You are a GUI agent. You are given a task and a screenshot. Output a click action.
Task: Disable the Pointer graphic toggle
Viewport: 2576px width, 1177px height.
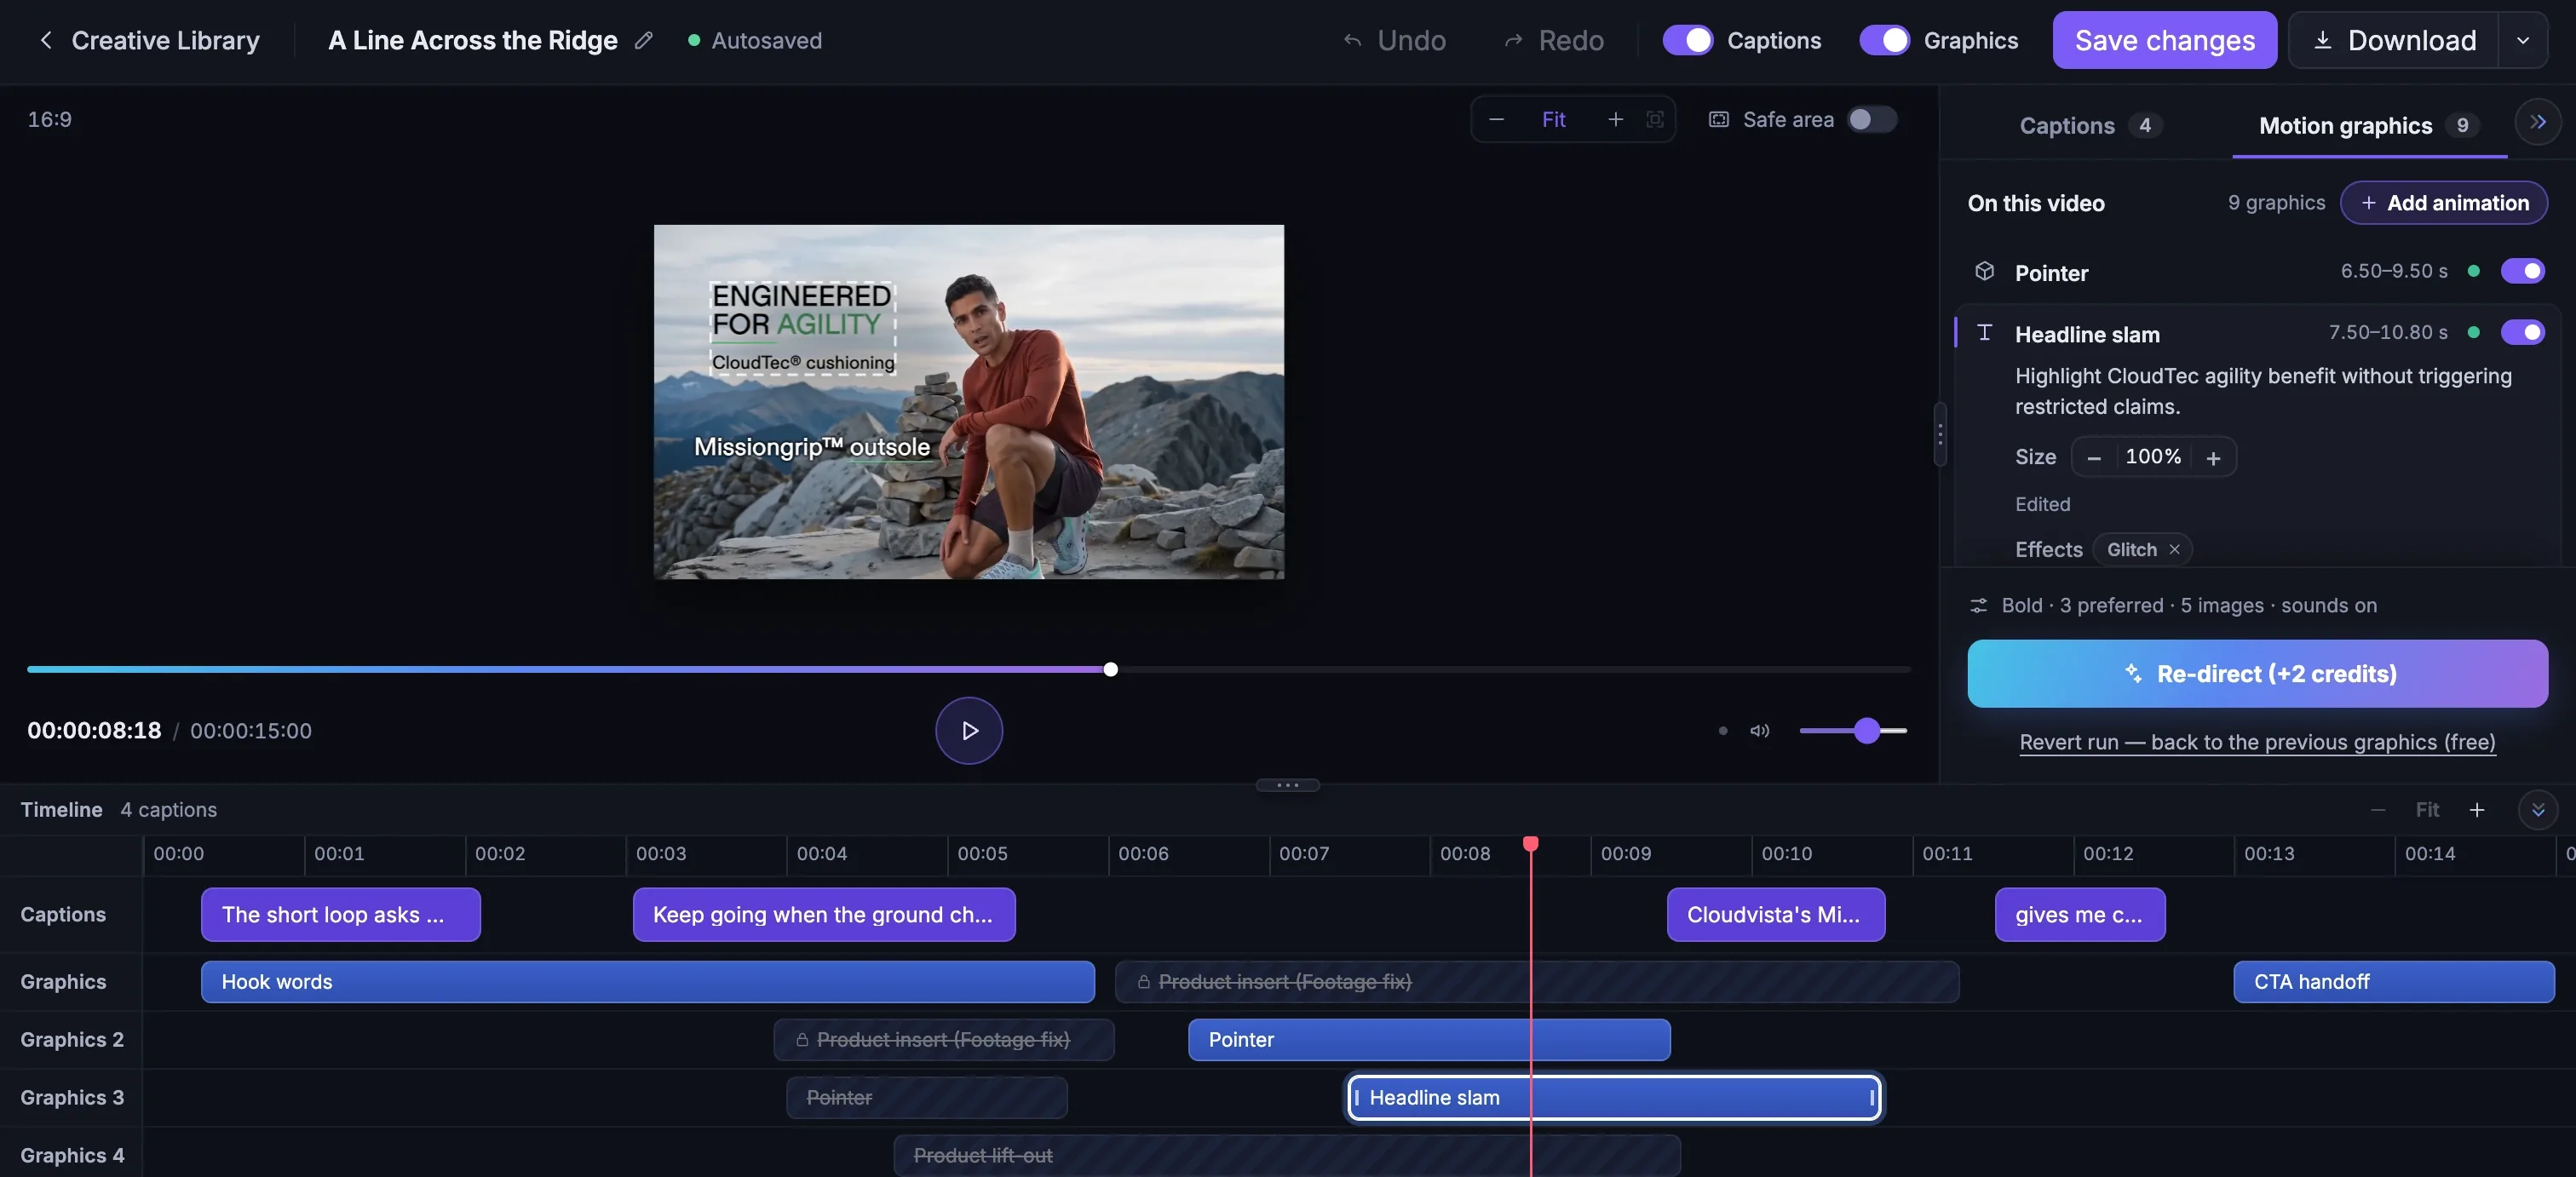click(x=2522, y=271)
